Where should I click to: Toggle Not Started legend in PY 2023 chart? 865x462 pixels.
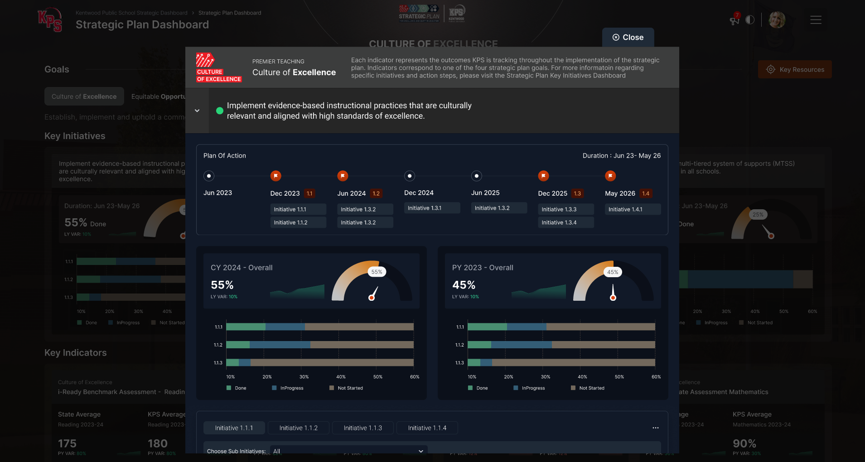tap(588, 388)
